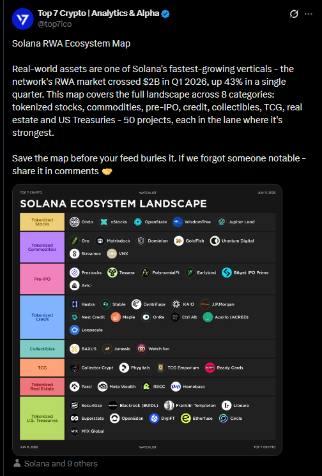Click the Ondo logo in the image
Screen dimensions: 322x476
pyautogui.click(x=75, y=222)
